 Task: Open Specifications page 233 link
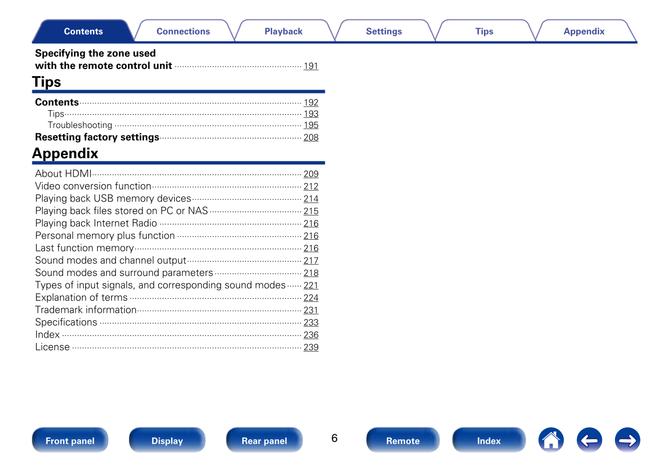click(x=311, y=323)
